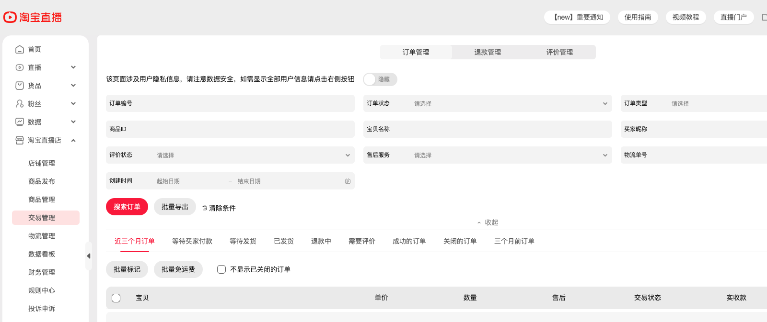This screenshot has width=767, height=322.
Task: Select the 关闭的订单 tab
Action: [460, 241]
